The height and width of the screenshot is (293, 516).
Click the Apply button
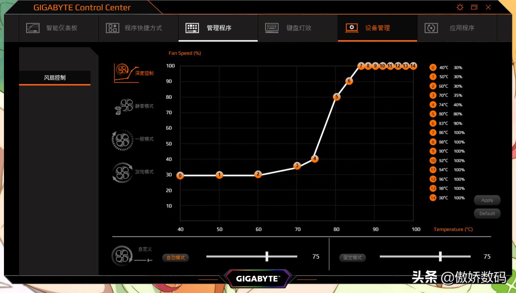pos(487,200)
